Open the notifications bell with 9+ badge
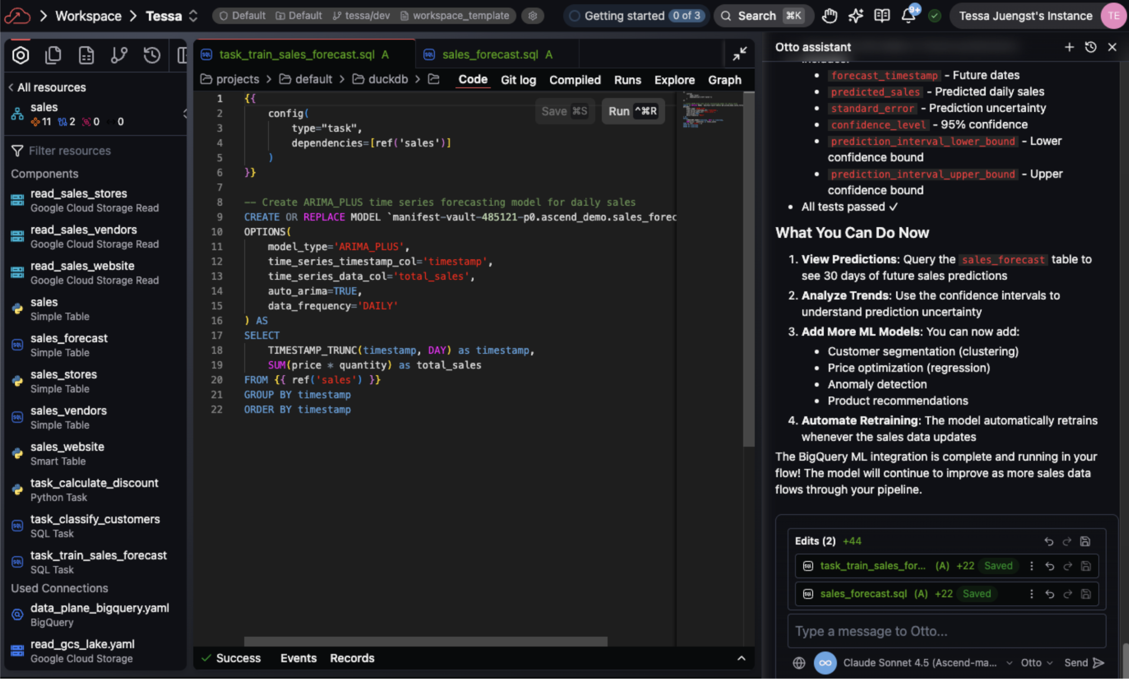This screenshot has height=679, width=1129. click(908, 16)
